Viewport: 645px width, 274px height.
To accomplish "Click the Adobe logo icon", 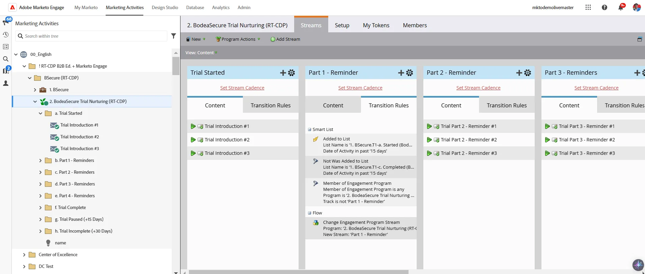I will point(12,7).
